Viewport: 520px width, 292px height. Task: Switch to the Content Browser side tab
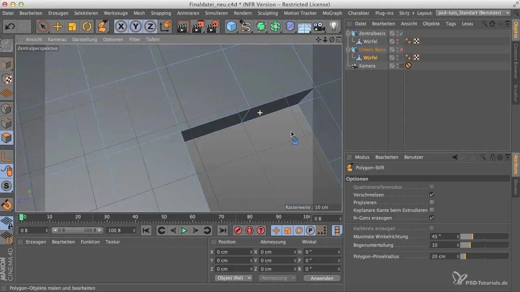(x=516, y=61)
